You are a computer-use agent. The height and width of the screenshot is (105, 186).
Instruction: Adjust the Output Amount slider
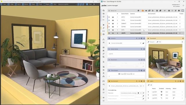pos(127,99)
